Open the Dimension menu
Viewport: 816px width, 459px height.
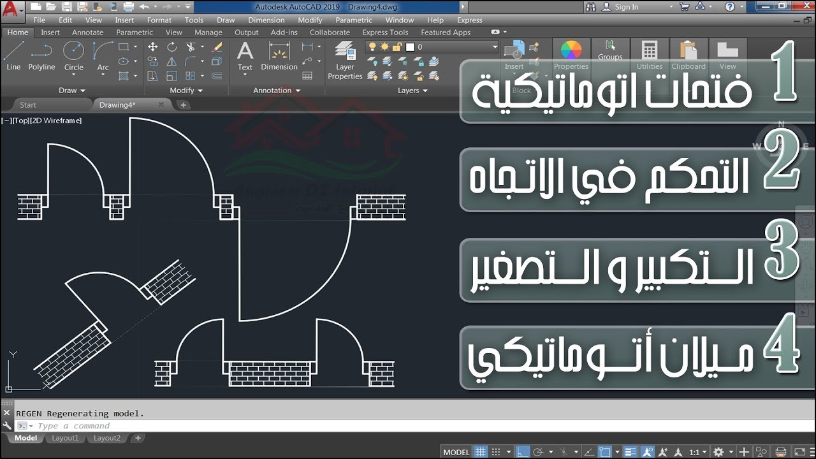pyautogui.click(x=266, y=20)
